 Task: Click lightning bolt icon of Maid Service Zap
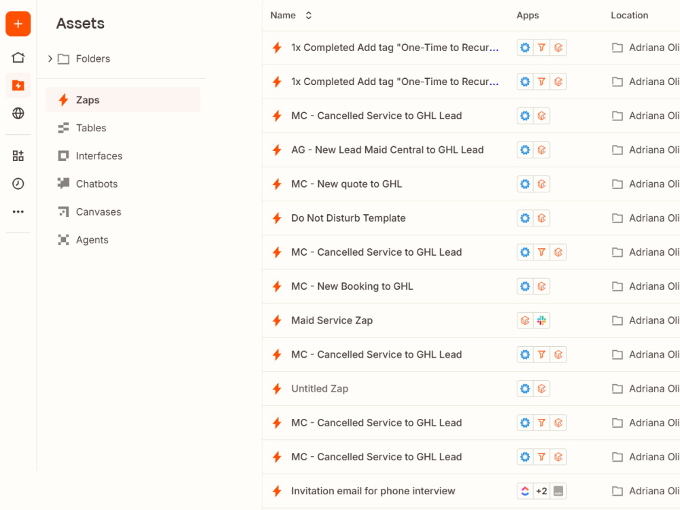[x=277, y=320]
